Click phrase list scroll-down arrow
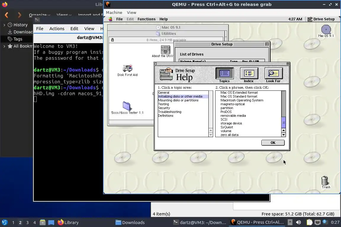This screenshot has height=227, width=341. (283, 135)
